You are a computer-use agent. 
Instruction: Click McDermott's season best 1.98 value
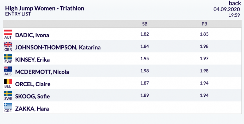click(145, 71)
